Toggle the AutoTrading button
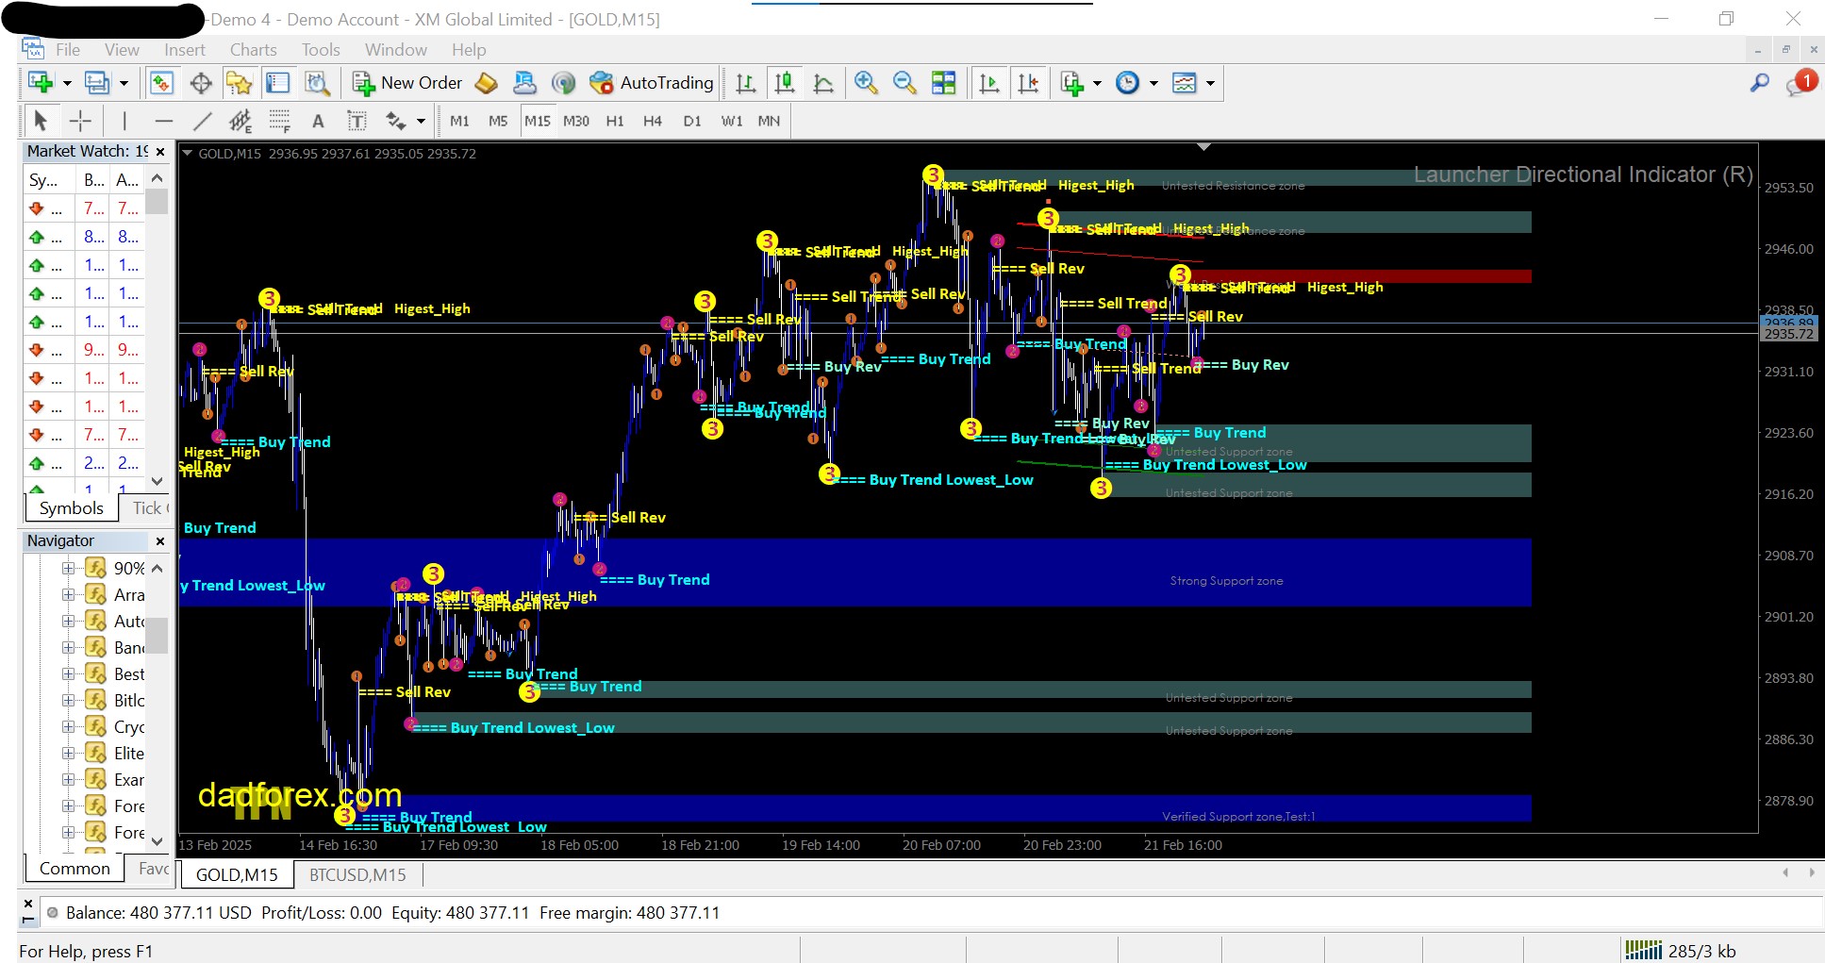The height and width of the screenshot is (963, 1825). [x=652, y=83]
